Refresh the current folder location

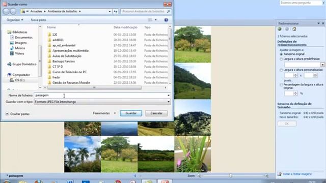116,11
